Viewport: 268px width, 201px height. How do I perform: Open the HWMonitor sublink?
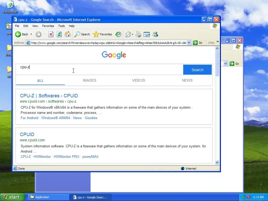42,157
